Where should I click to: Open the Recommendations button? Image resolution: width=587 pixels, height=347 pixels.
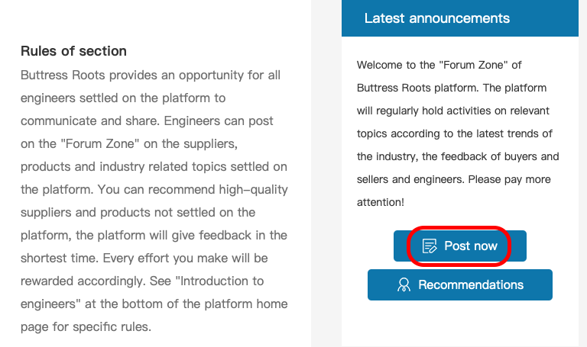pyautogui.click(x=459, y=284)
